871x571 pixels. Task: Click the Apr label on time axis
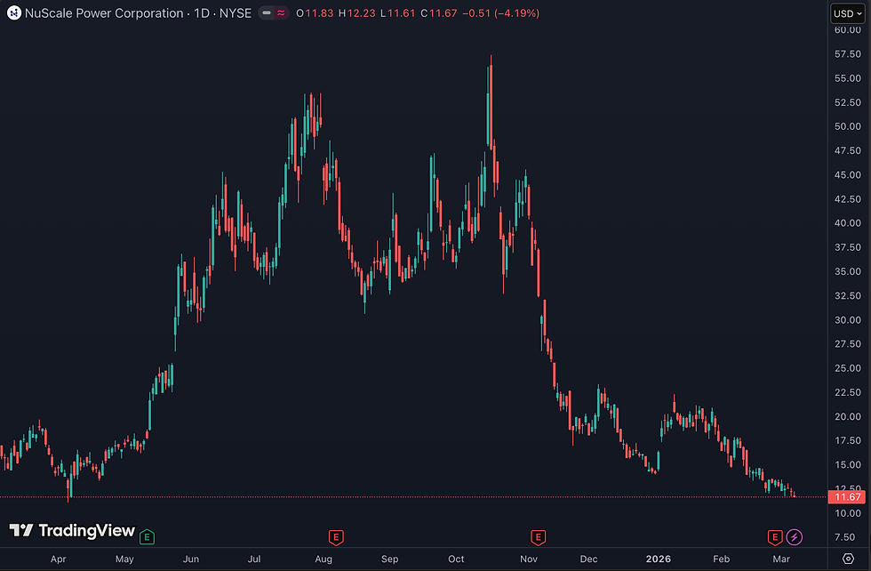pos(59,559)
